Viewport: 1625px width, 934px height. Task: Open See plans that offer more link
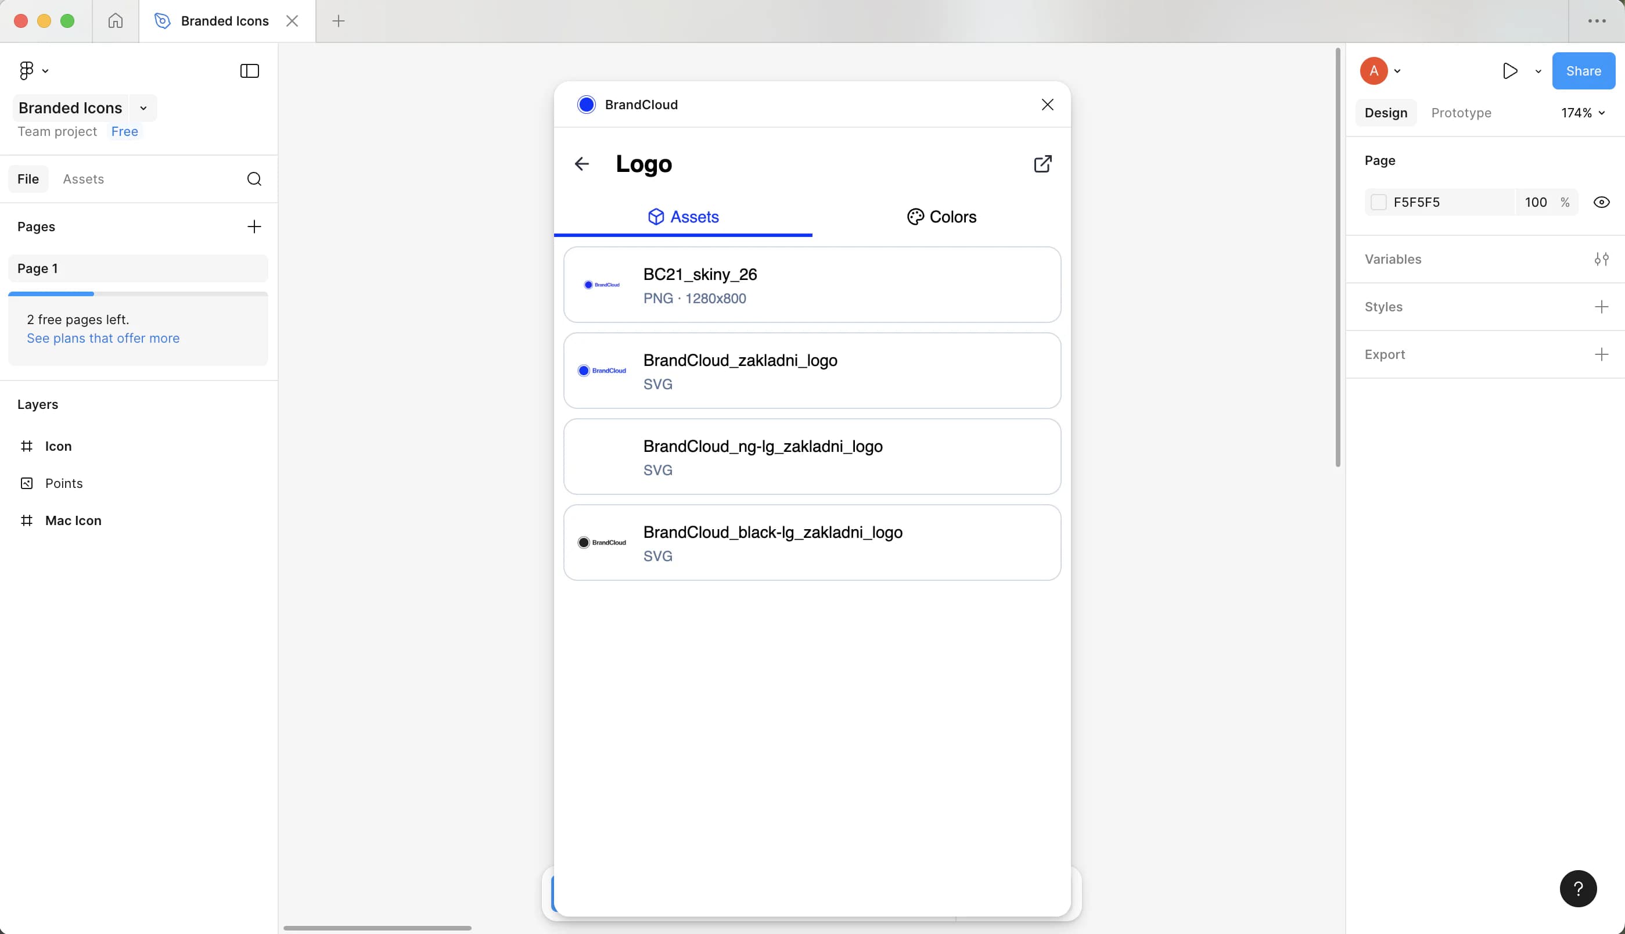click(103, 338)
